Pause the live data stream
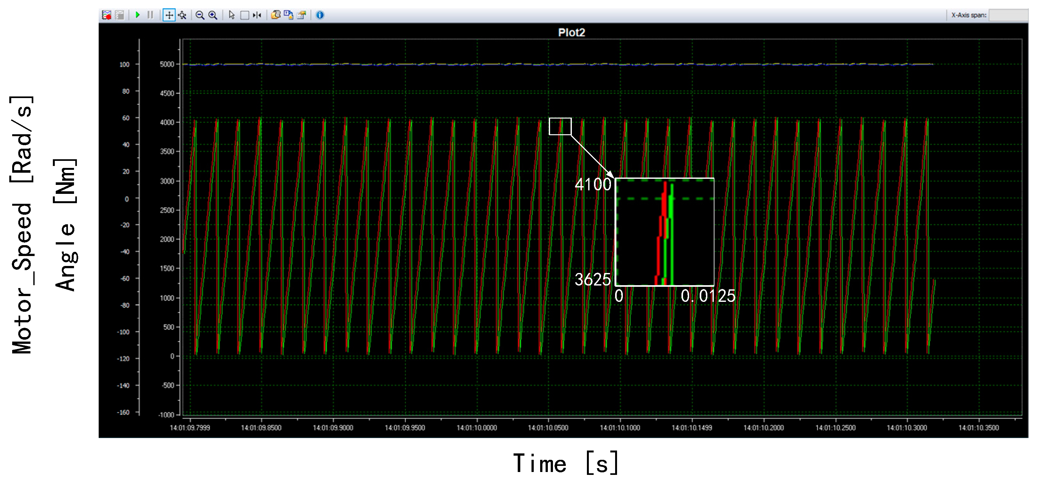The image size is (1038, 480). pyautogui.click(x=151, y=15)
